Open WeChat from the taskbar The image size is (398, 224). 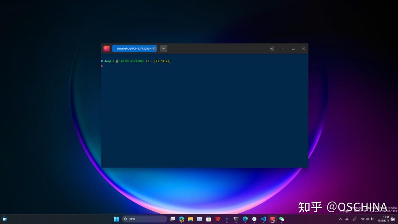[x=281, y=218]
